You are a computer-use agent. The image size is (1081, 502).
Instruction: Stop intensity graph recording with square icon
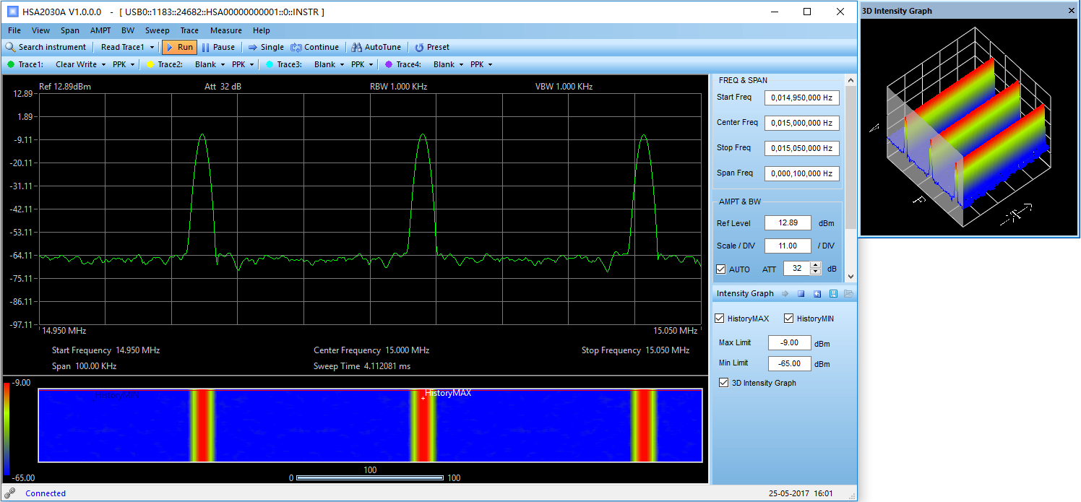pyautogui.click(x=801, y=294)
